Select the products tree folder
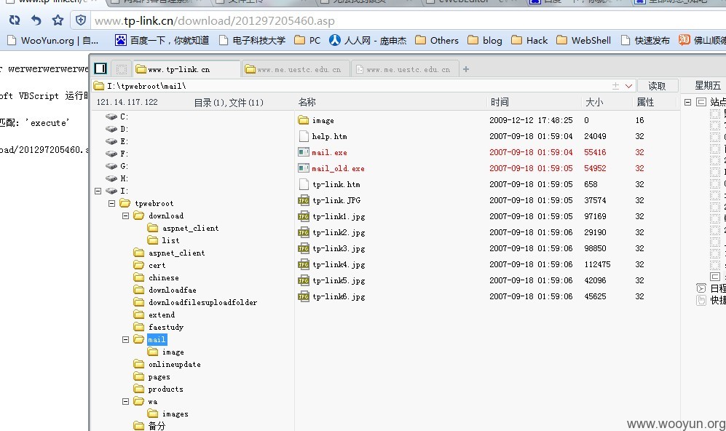Screen dimensions: 726x431 tap(158, 389)
